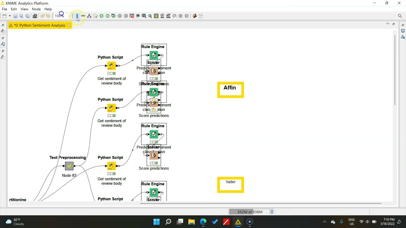The height and width of the screenshot is (228, 406).
Task: Click the Node 83 label text
Action: (x=69, y=175)
